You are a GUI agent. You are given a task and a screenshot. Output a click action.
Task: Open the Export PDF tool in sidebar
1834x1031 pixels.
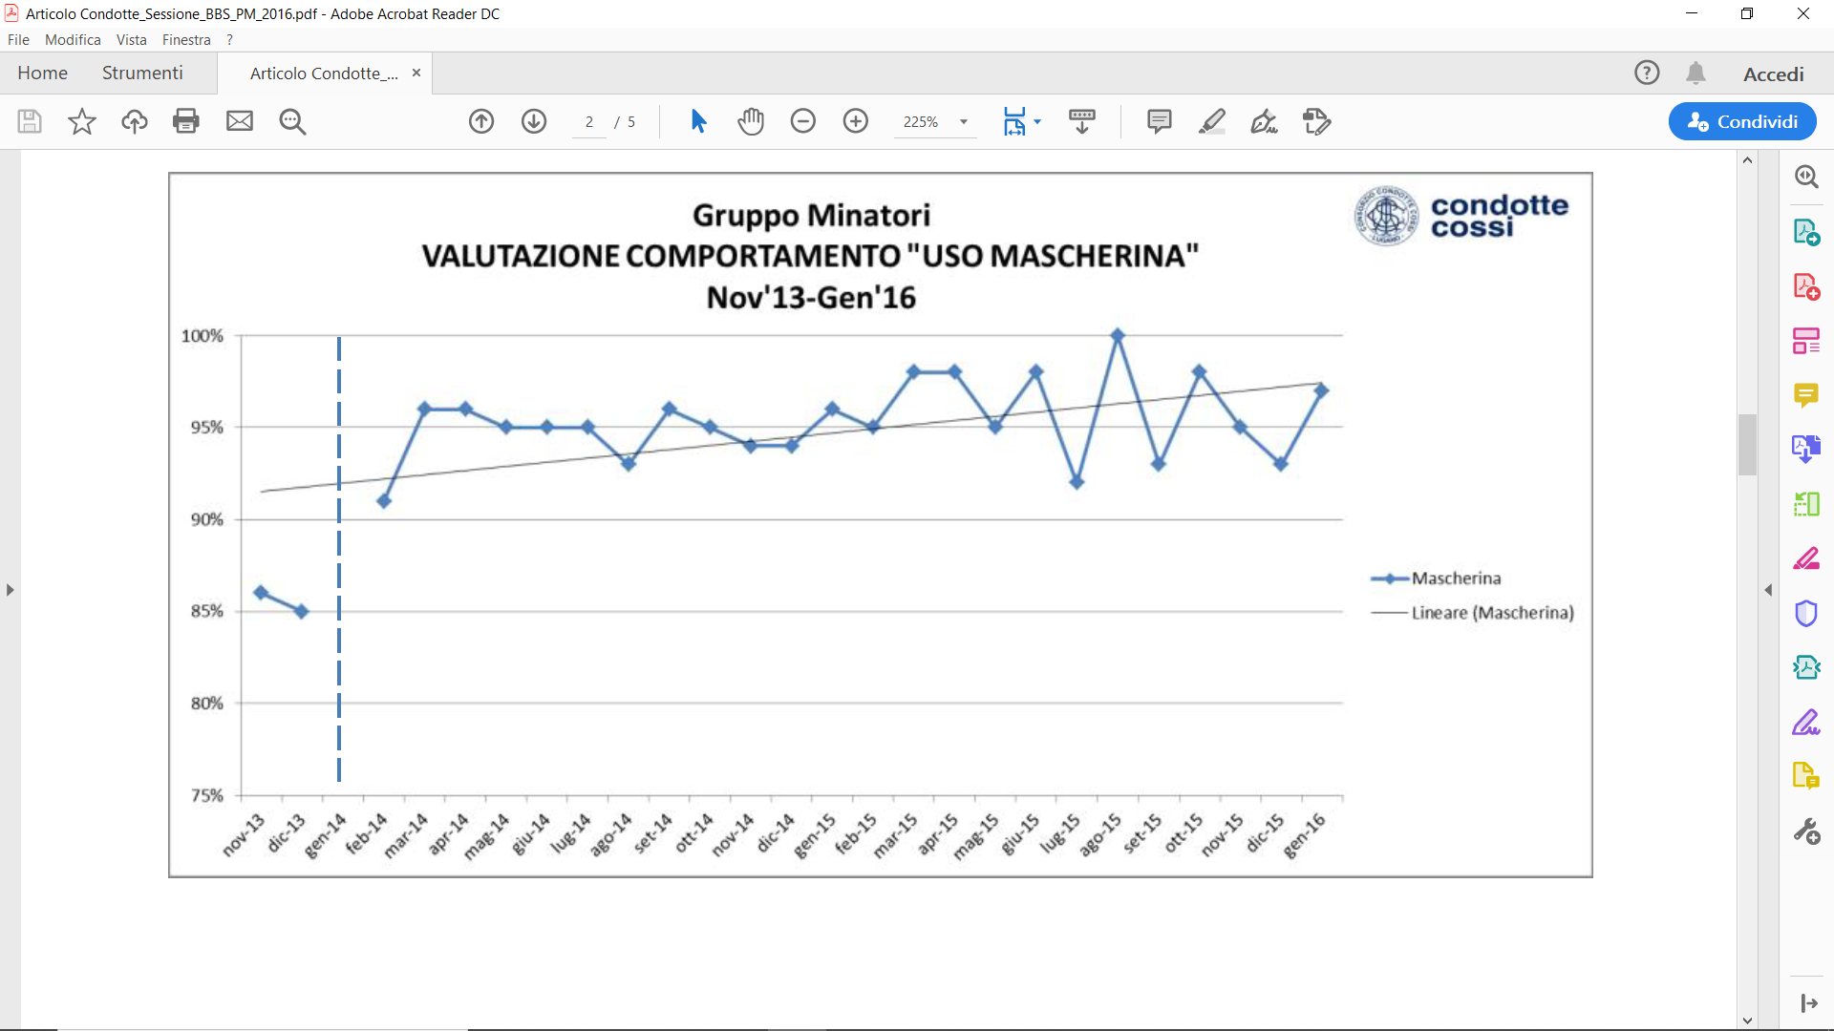pos(1805,232)
